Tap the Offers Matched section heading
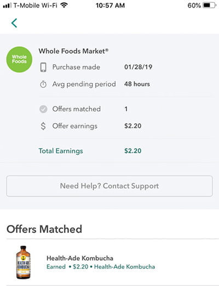219x286 pixels. [44, 229]
